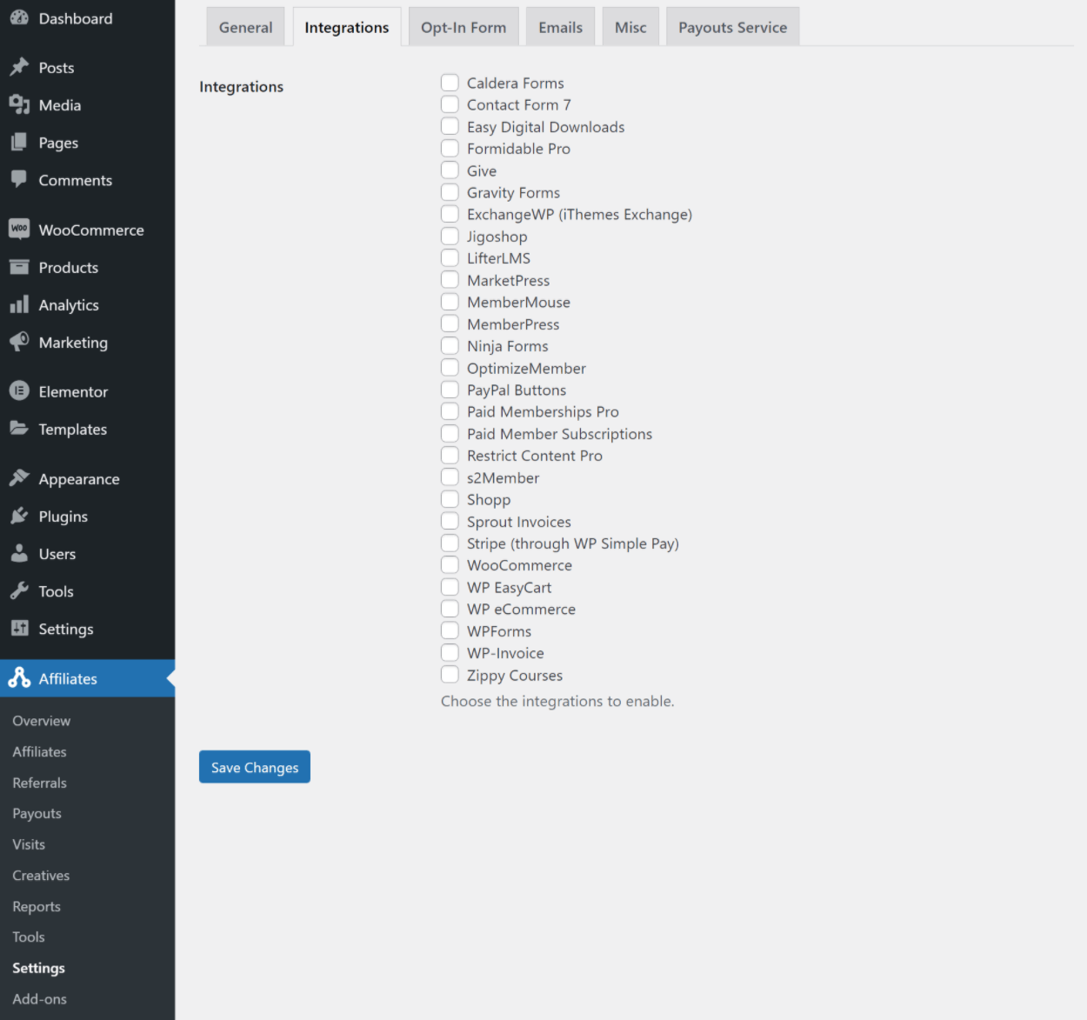The height and width of the screenshot is (1020, 1087).
Task: Enable the Ninja Forms checkbox
Action: (450, 346)
